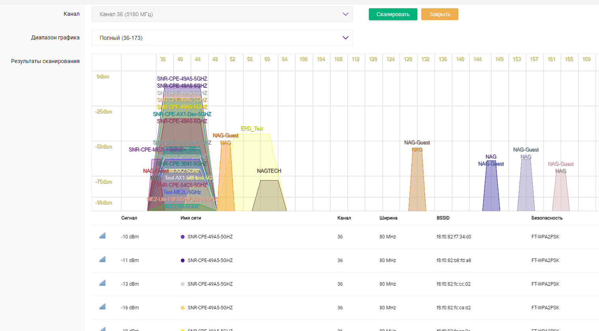This screenshot has height=331, width=599.
Task: Click the -16 dBm signal value
Action: [130, 308]
